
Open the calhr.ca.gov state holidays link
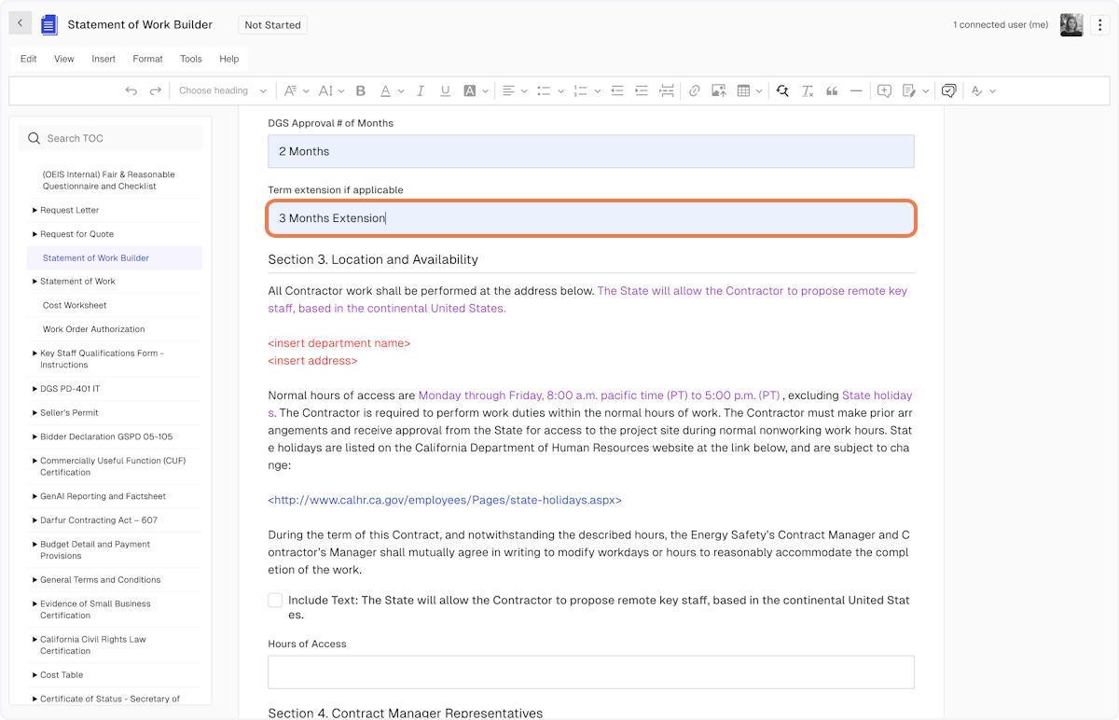pyautogui.click(x=445, y=500)
